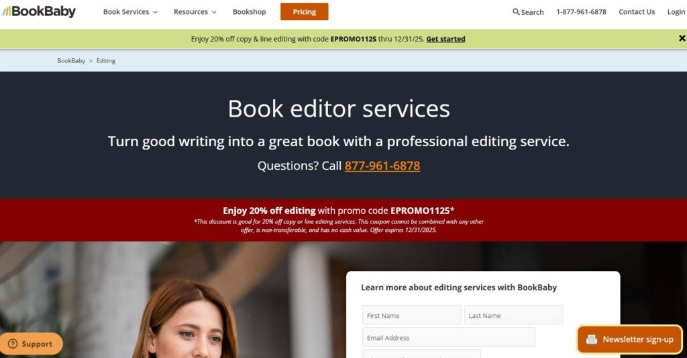
Task: Open the Contact Us page
Action: 636,12
